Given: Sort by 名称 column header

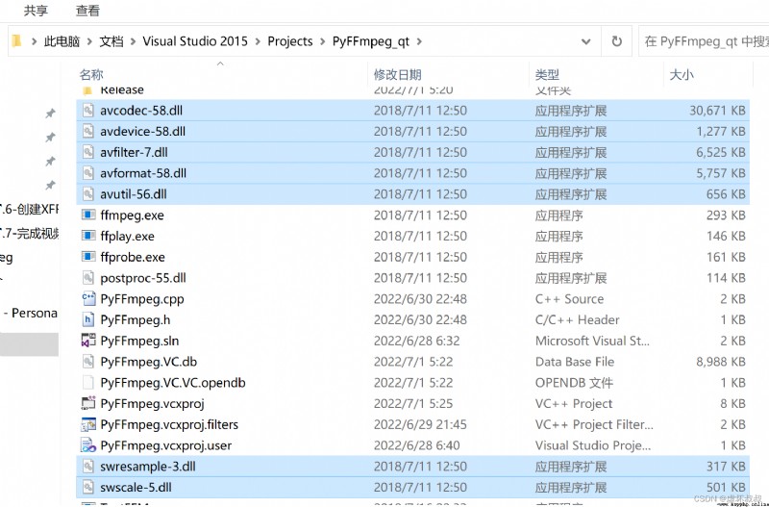Looking at the screenshot, I should click(x=91, y=75).
